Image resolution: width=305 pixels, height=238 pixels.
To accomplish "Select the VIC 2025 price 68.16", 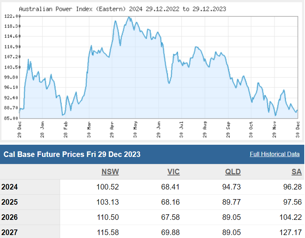I will [x=171, y=202].
